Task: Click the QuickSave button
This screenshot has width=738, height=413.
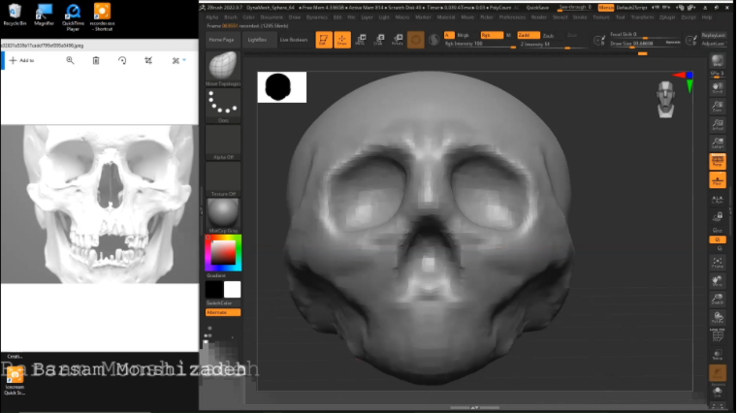Action: [x=537, y=8]
